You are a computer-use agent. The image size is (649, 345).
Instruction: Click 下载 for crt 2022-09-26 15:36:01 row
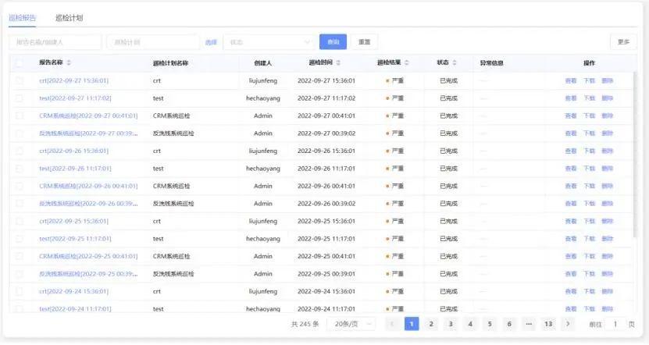(x=589, y=151)
